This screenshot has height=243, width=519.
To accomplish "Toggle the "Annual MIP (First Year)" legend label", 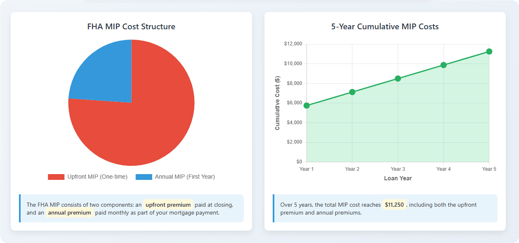I will tap(185, 177).
